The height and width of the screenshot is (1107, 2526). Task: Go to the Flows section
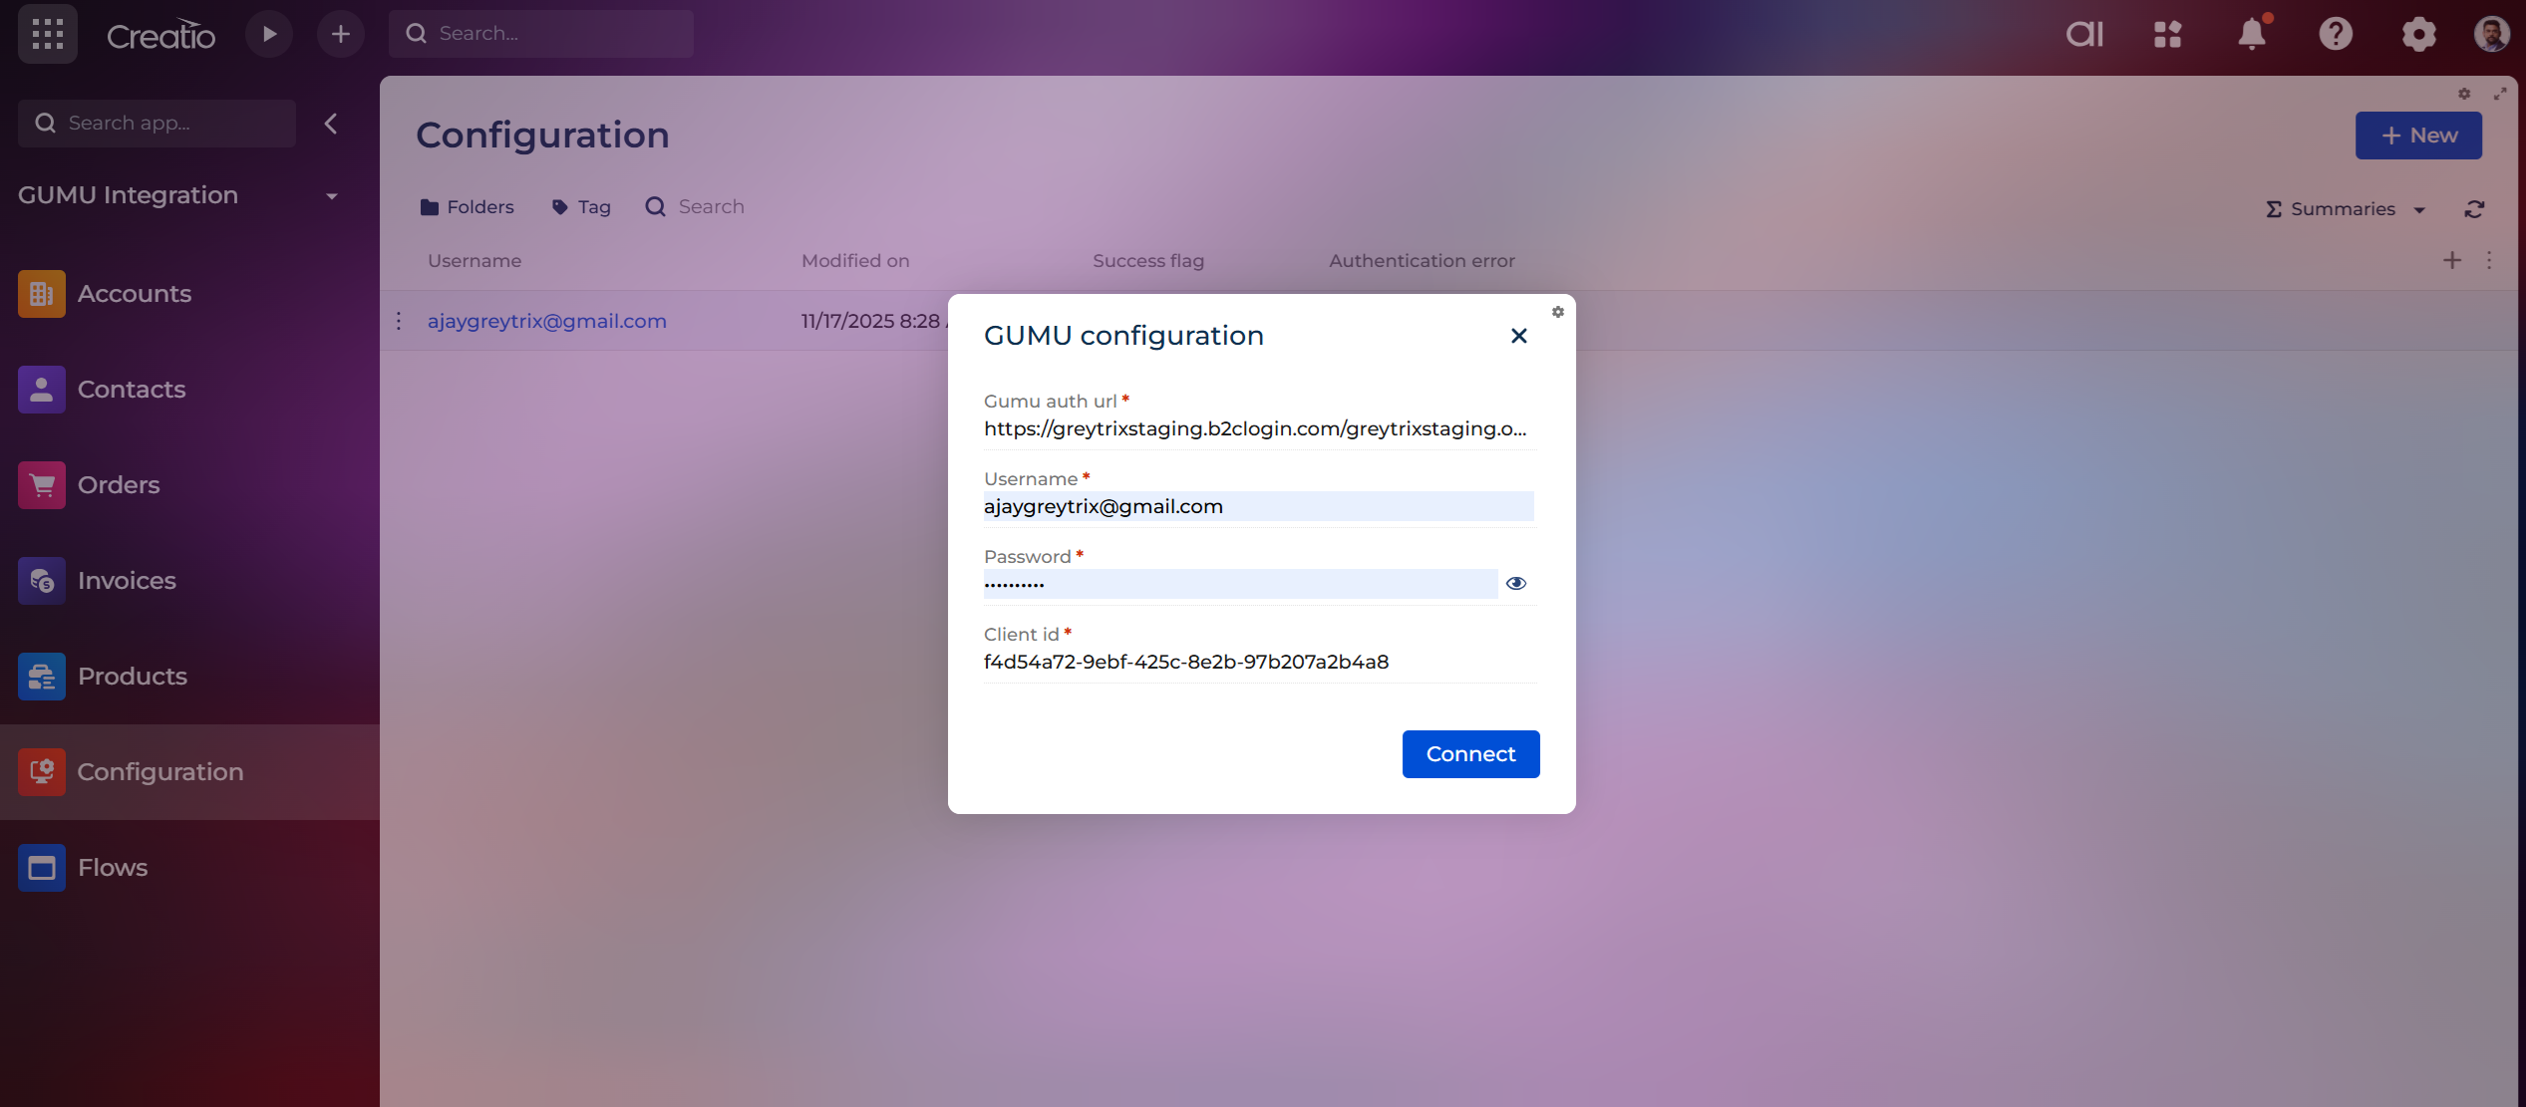coord(112,868)
